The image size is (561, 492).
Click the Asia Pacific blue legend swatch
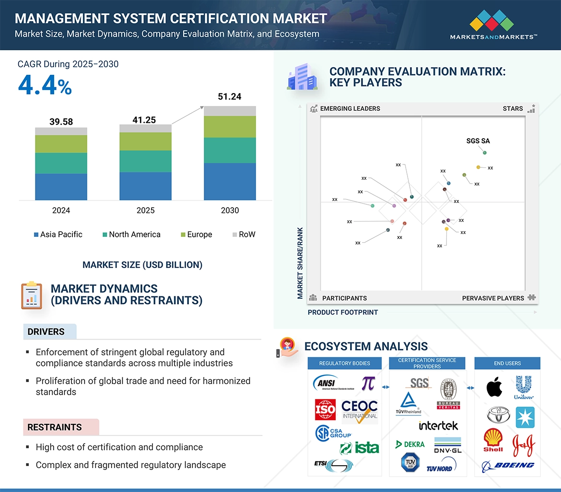(36, 235)
